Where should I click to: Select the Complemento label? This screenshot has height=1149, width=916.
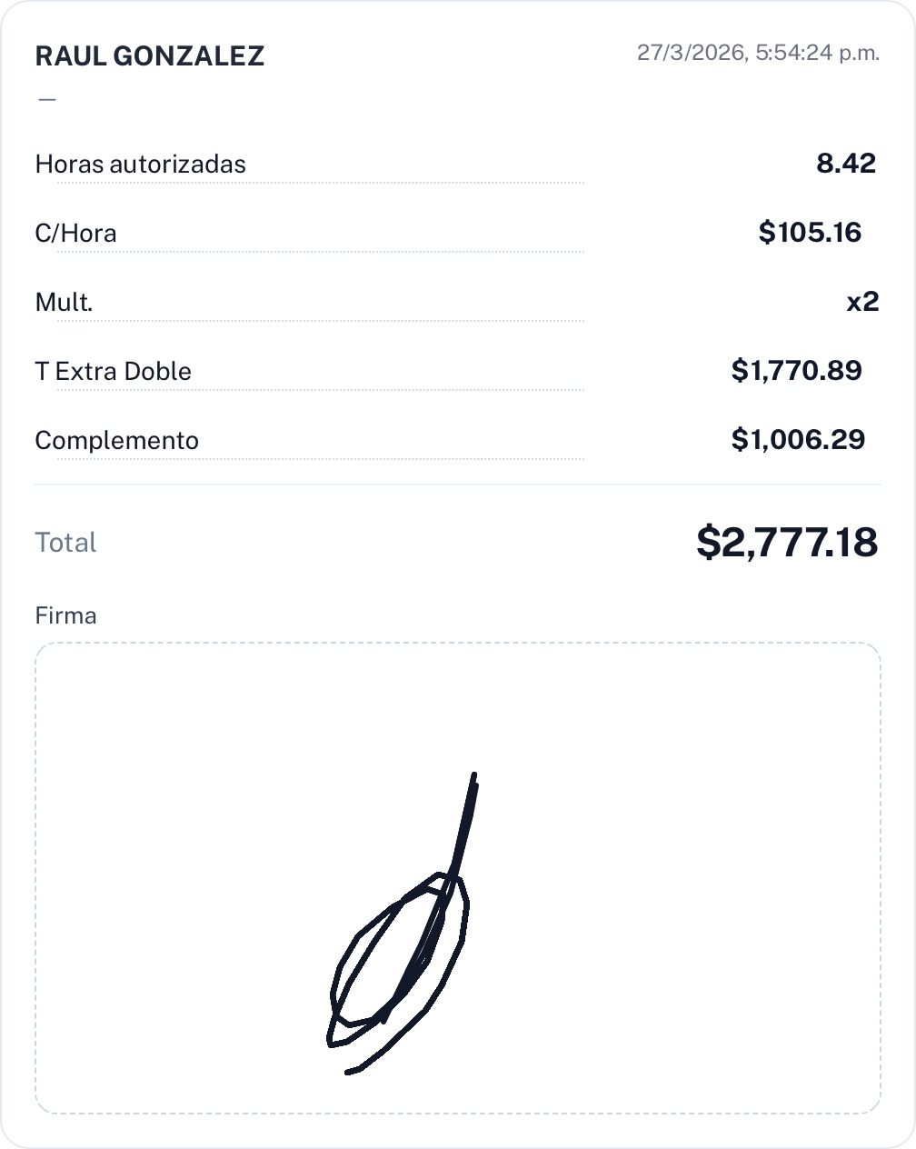click(x=116, y=441)
